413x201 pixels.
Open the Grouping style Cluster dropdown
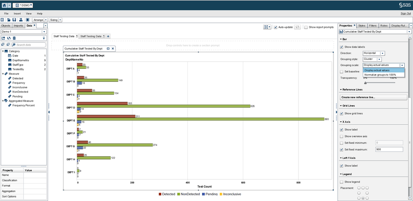click(x=379, y=59)
